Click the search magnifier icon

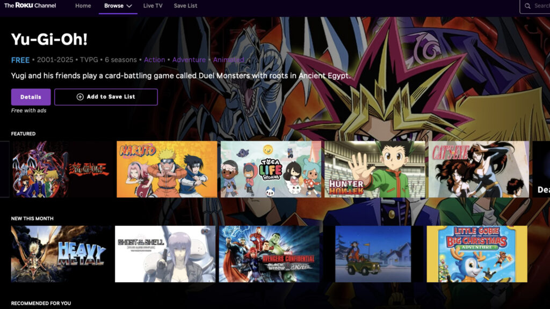pyautogui.click(x=527, y=6)
